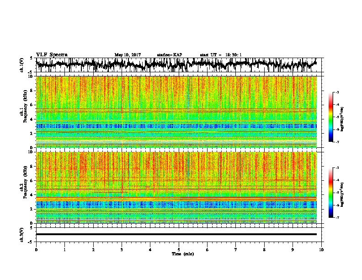Click the ch.2 spectrogram panel

[x=176, y=188]
